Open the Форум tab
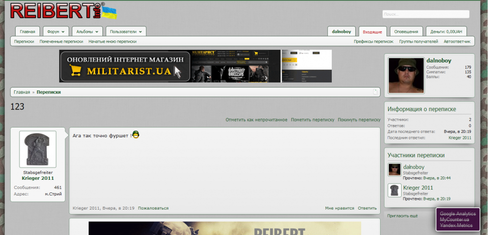The height and width of the screenshot is (235, 488). tap(53, 31)
